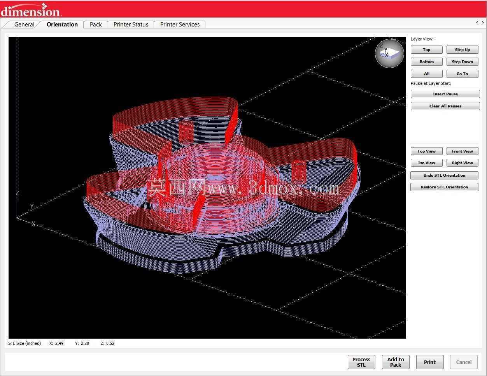Open the General tab
Image resolution: width=487 pixels, height=376 pixels.
click(24, 24)
